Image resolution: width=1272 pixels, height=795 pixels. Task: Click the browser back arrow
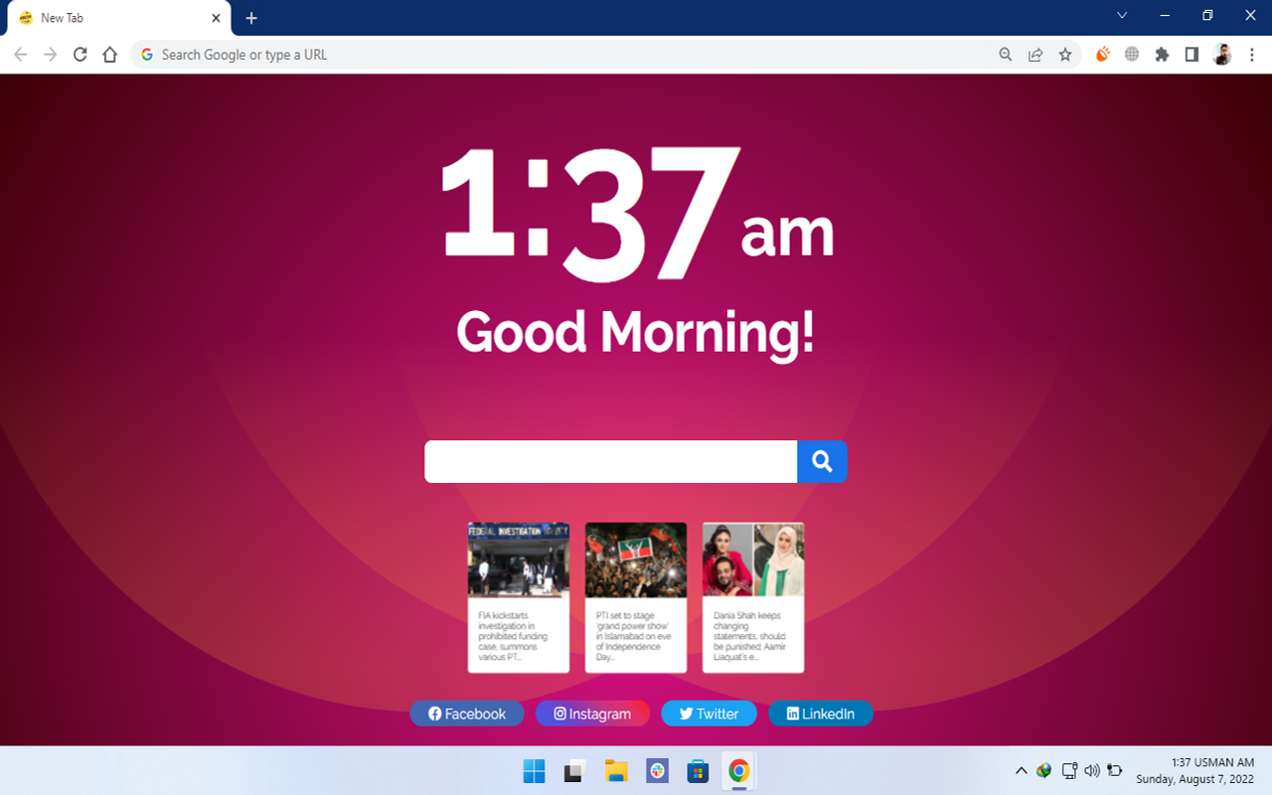(21, 55)
